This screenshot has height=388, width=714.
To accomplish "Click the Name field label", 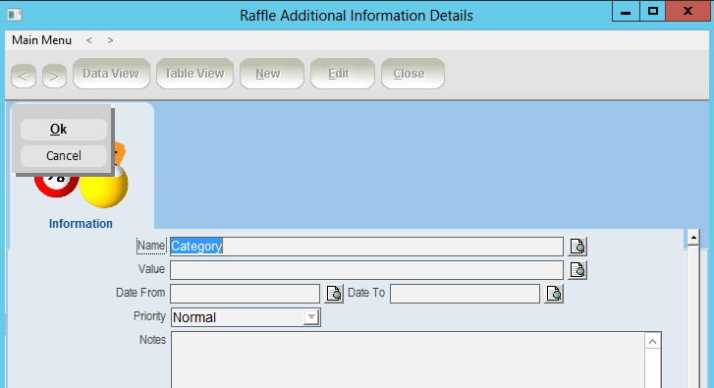I will (x=151, y=246).
